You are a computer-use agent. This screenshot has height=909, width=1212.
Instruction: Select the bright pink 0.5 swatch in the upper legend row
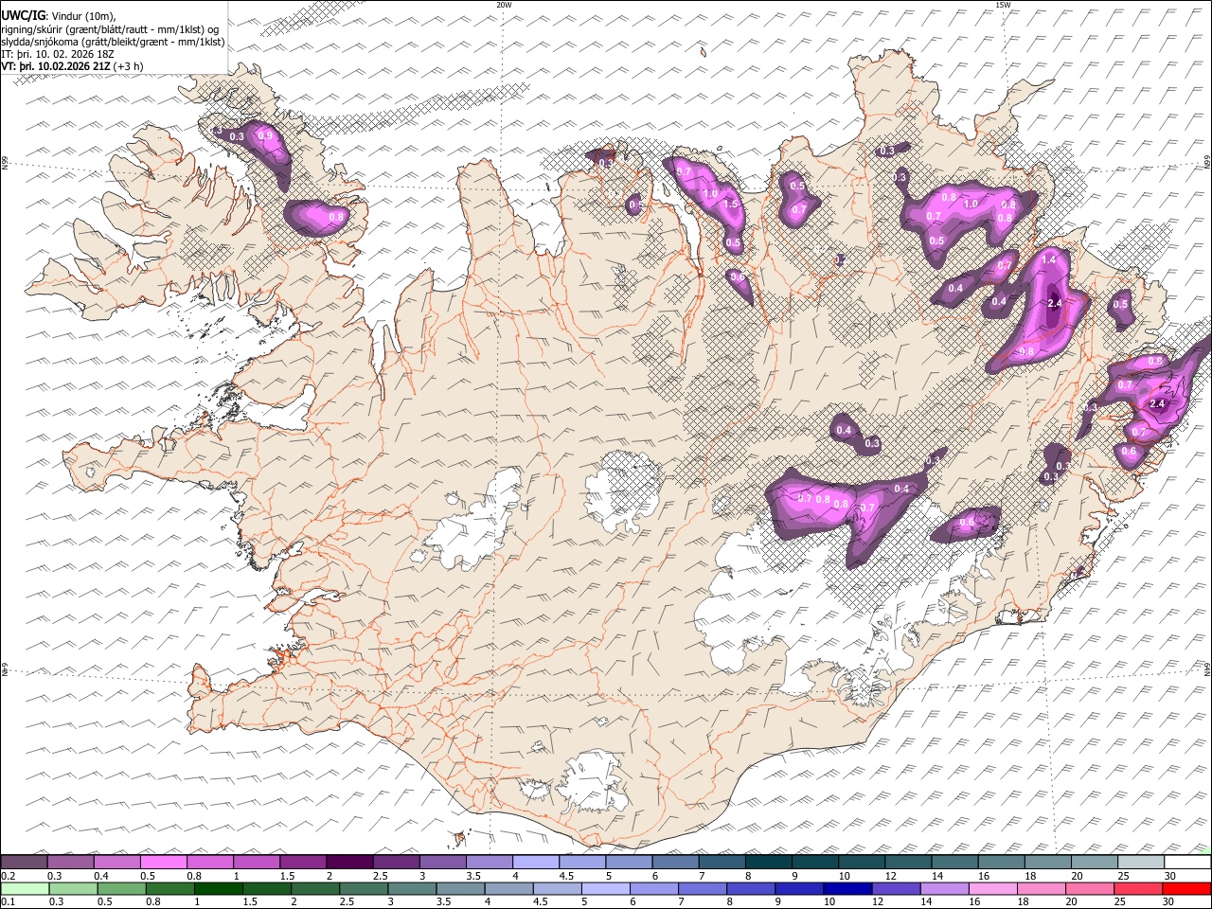pyautogui.click(x=163, y=863)
